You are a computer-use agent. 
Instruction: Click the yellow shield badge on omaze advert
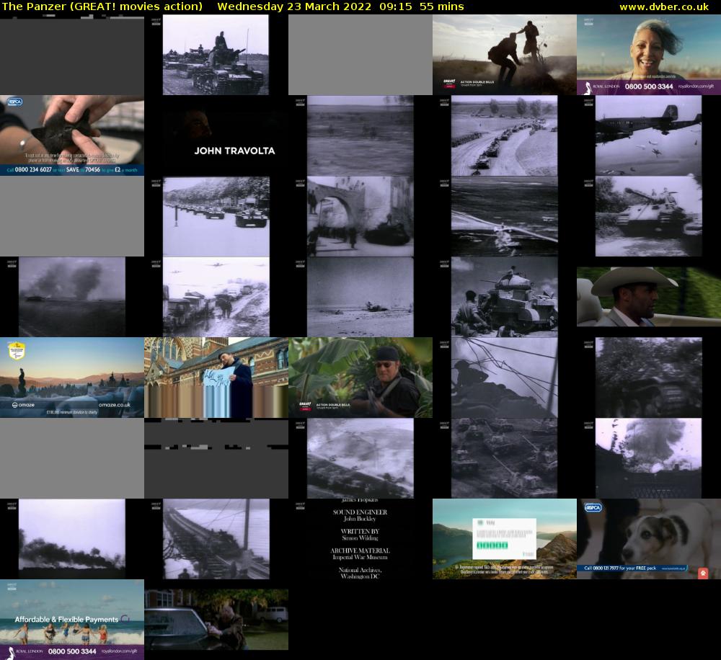pos(16,351)
